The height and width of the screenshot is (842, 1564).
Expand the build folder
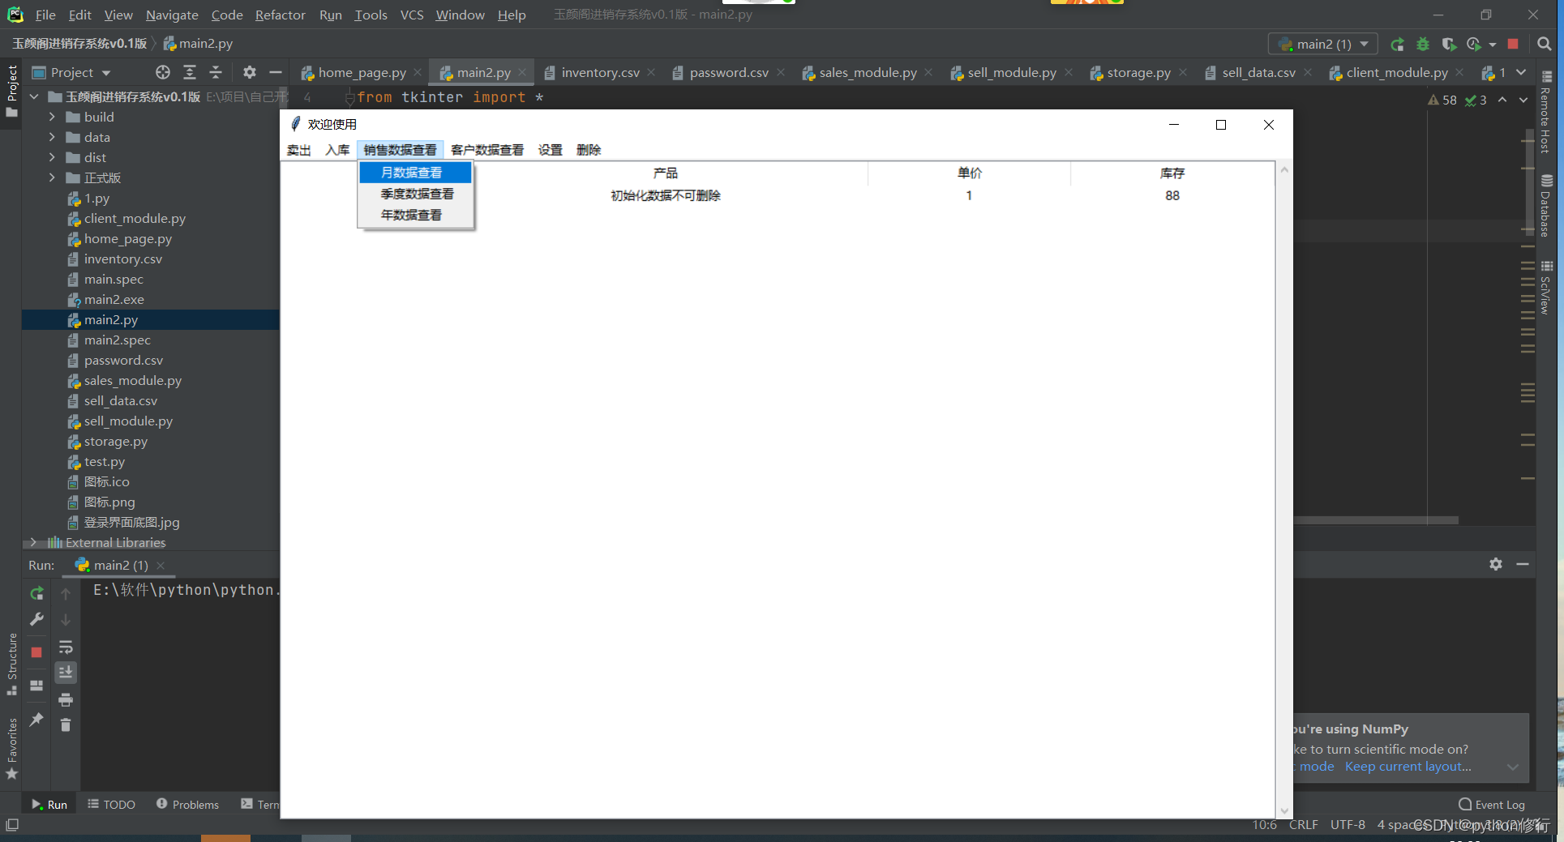tap(52, 117)
